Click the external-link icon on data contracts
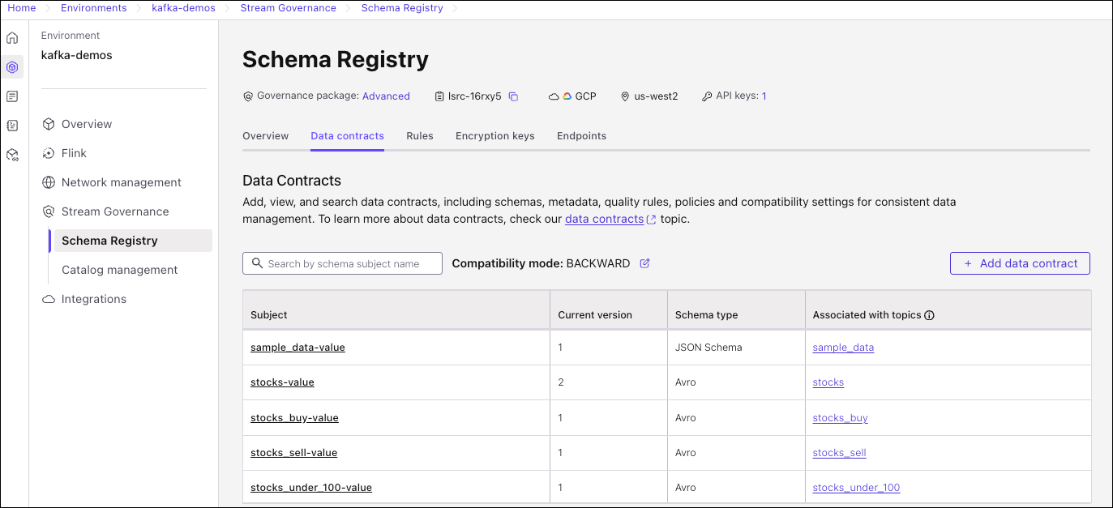Screen dimensions: 1113x508 [x=650, y=219]
